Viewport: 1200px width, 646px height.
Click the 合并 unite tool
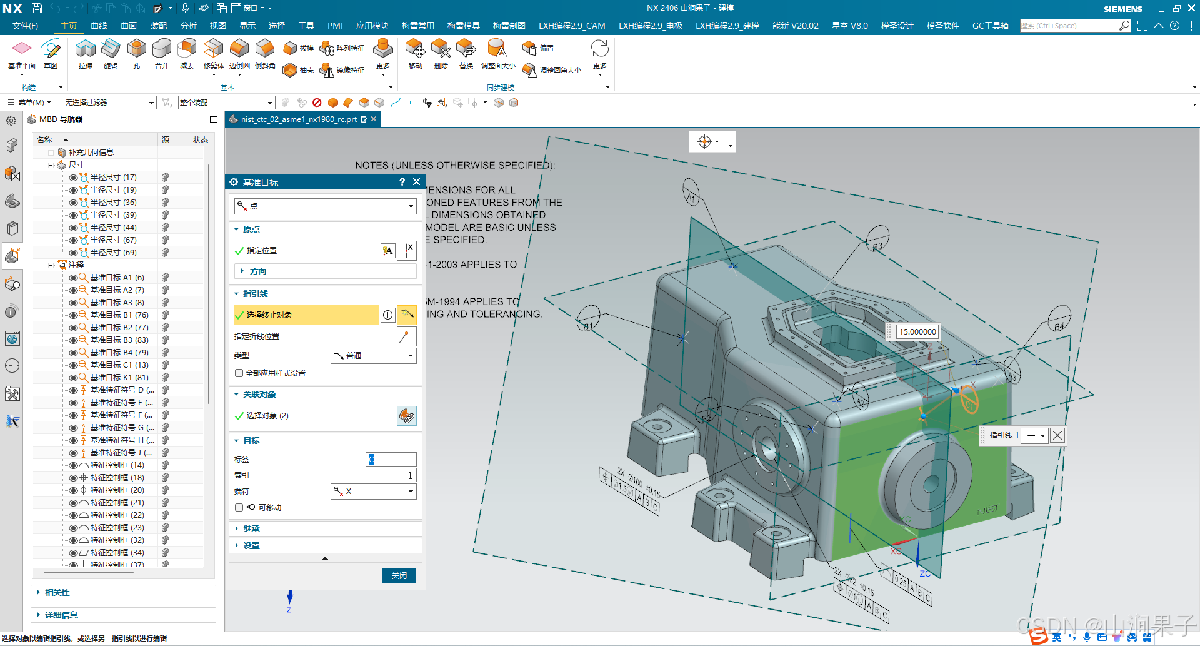[x=162, y=54]
